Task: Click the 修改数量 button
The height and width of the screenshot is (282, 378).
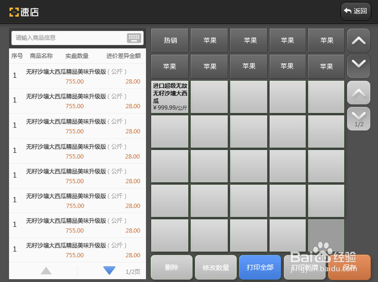Action: tap(216, 267)
